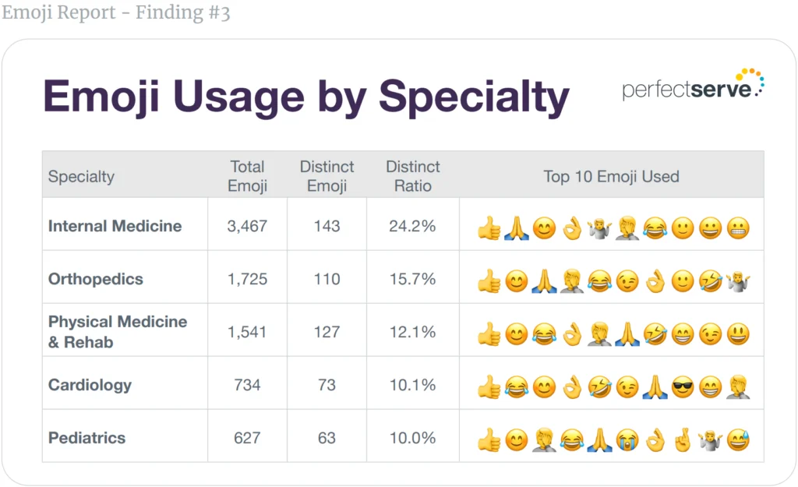The image size is (798, 487).
Task: Click the thumbs up emoji in Physical Medicine row
Action: click(x=489, y=333)
